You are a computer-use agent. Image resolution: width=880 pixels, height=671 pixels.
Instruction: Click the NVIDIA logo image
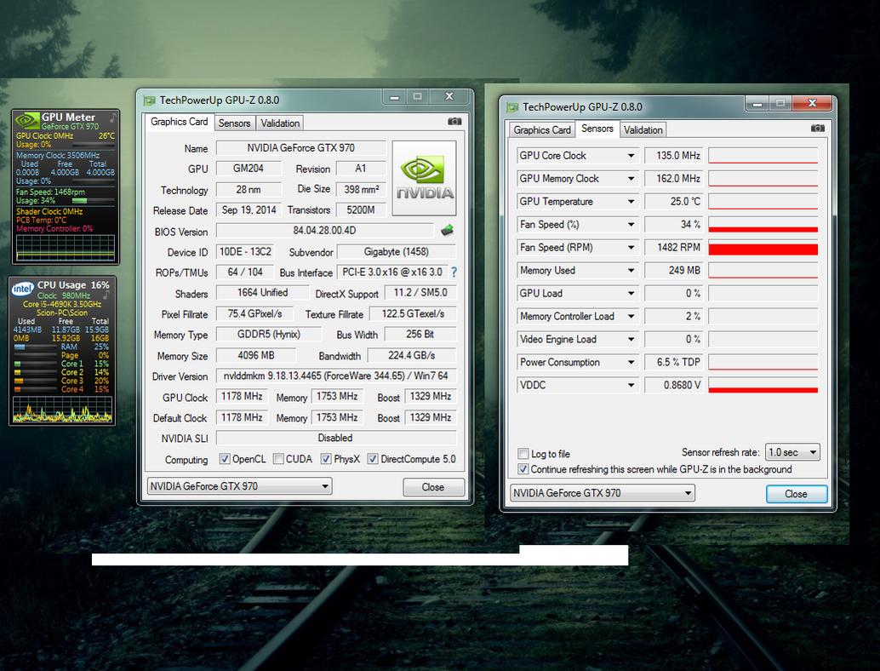pos(425,178)
